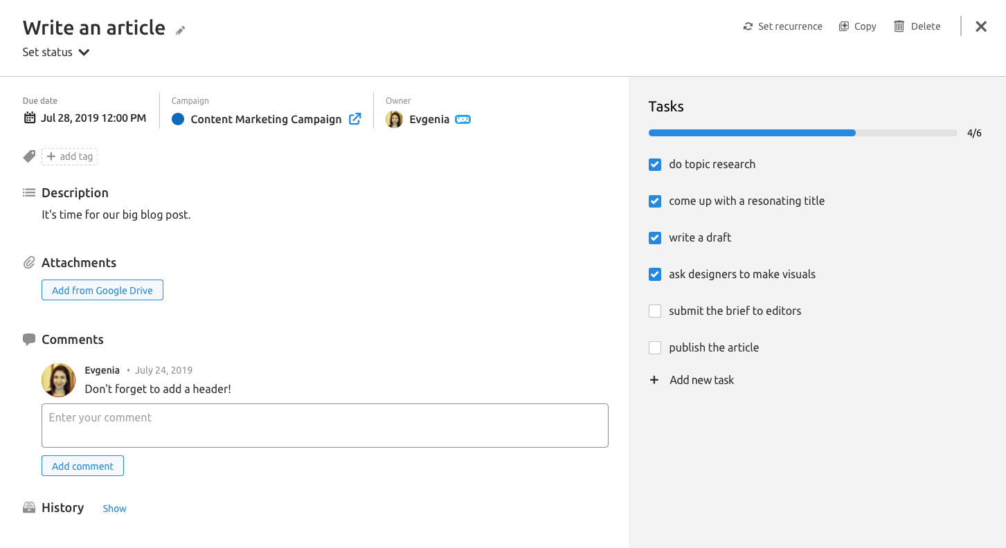The image size is (1006, 548).
Task: Expand the chevron next to Set status
Action: [x=84, y=52]
